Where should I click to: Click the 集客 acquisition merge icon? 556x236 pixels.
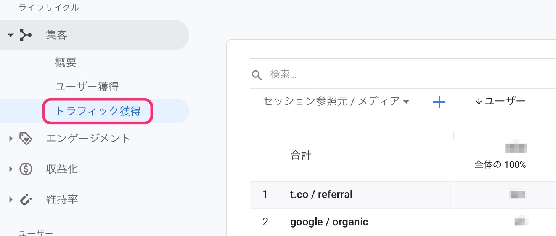[x=26, y=35]
